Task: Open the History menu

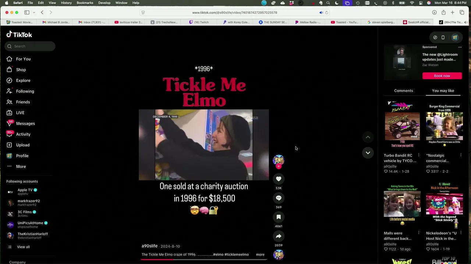Action: [66, 3]
